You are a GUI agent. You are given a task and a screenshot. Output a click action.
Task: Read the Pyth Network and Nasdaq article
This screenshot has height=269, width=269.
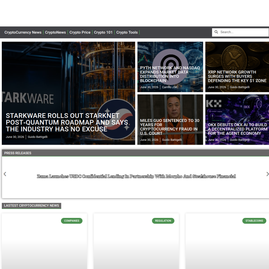(x=170, y=74)
